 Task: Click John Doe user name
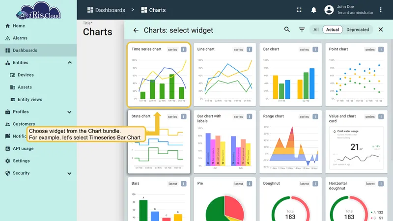(x=345, y=7)
